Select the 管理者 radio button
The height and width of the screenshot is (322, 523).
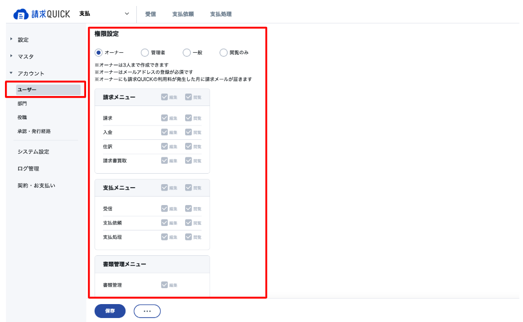tap(144, 53)
